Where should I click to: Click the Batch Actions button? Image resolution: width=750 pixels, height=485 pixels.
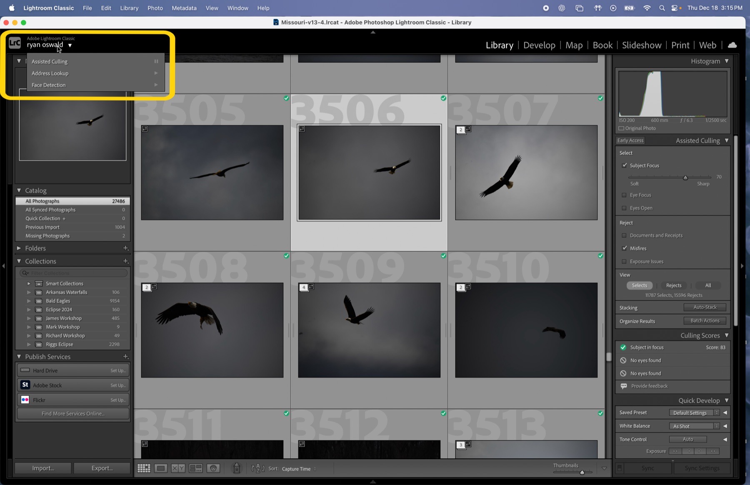(x=705, y=321)
